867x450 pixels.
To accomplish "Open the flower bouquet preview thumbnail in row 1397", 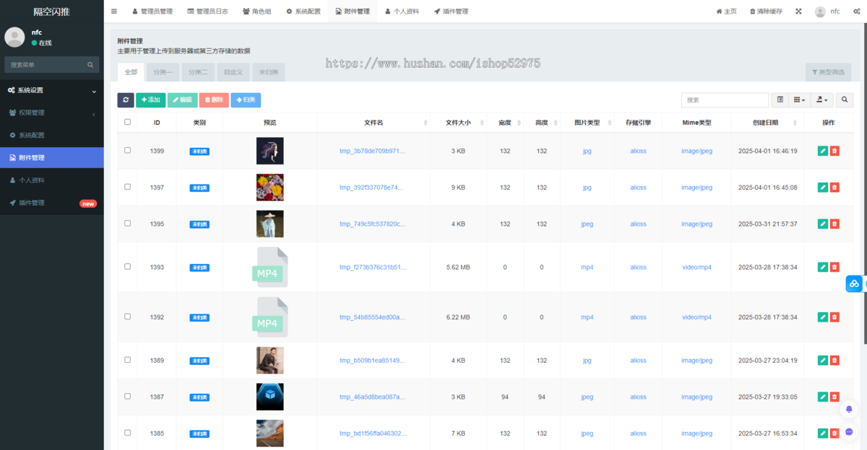I will [270, 187].
